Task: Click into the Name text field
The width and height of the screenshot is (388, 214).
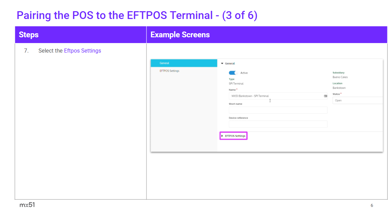Action: 275,96
